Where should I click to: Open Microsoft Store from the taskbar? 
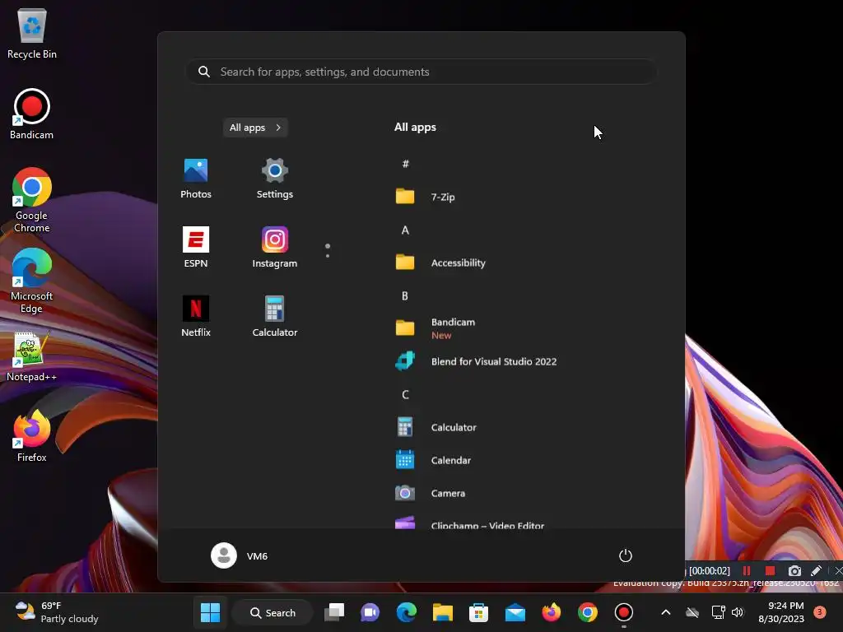tap(478, 612)
